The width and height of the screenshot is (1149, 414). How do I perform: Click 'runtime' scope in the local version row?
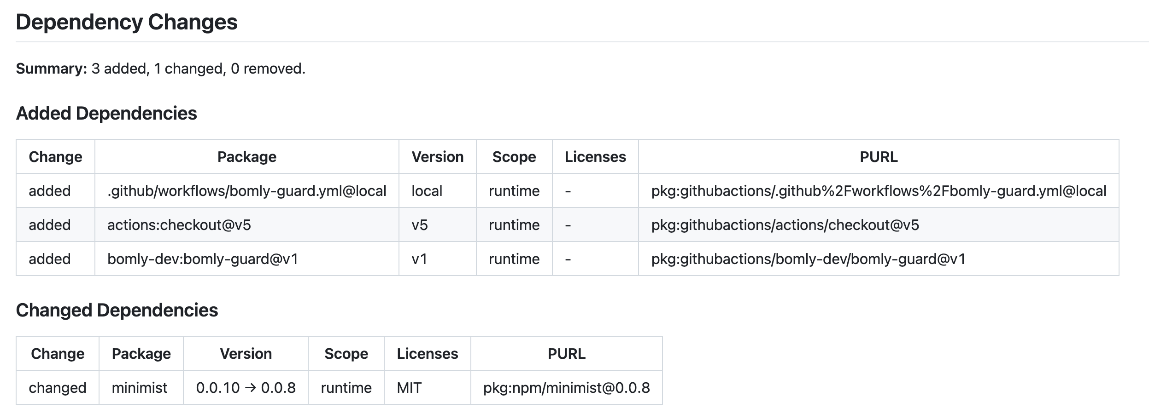[514, 191]
